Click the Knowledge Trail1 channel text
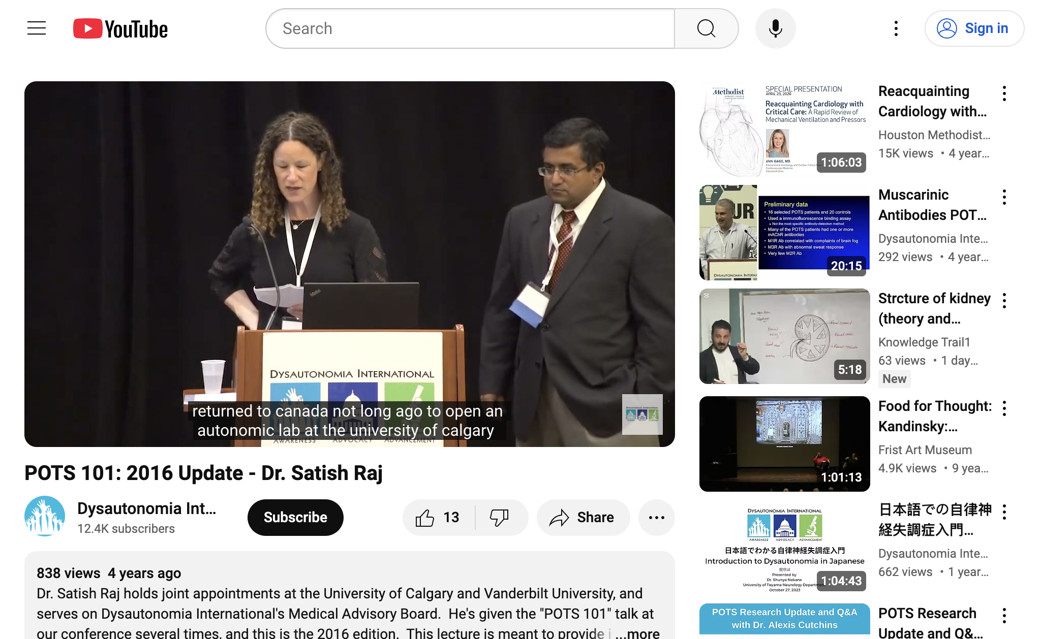1041x639 pixels. pyautogui.click(x=924, y=342)
